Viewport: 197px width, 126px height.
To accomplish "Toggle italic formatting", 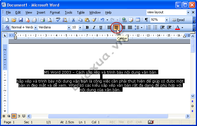I will 94,27.
